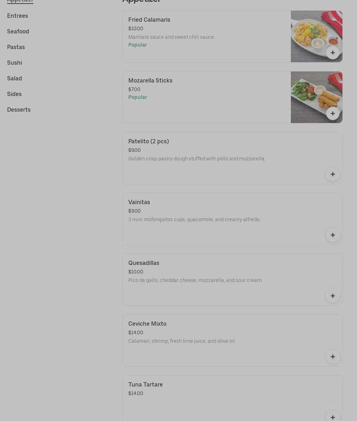Open Sushi menu category

15,63
